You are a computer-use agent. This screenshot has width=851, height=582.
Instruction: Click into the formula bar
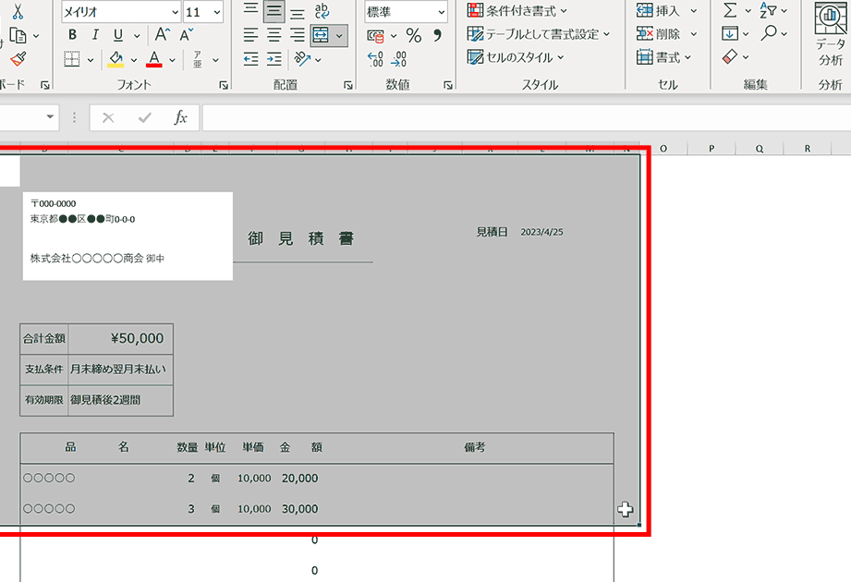click(527, 117)
